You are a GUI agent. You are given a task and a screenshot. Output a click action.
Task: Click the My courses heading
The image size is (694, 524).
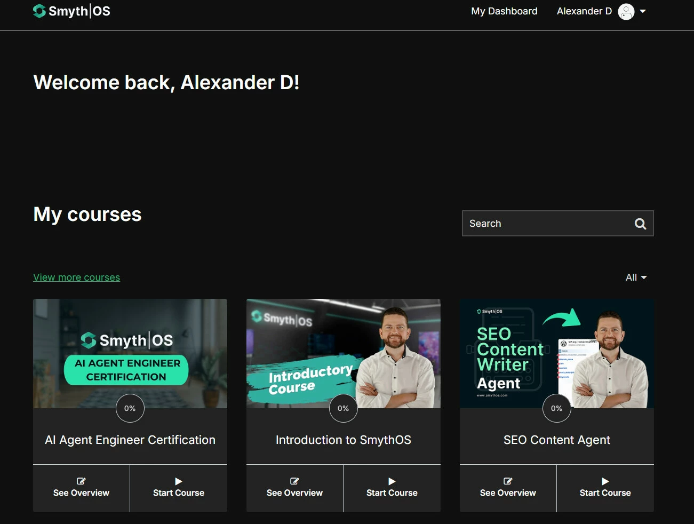point(87,215)
